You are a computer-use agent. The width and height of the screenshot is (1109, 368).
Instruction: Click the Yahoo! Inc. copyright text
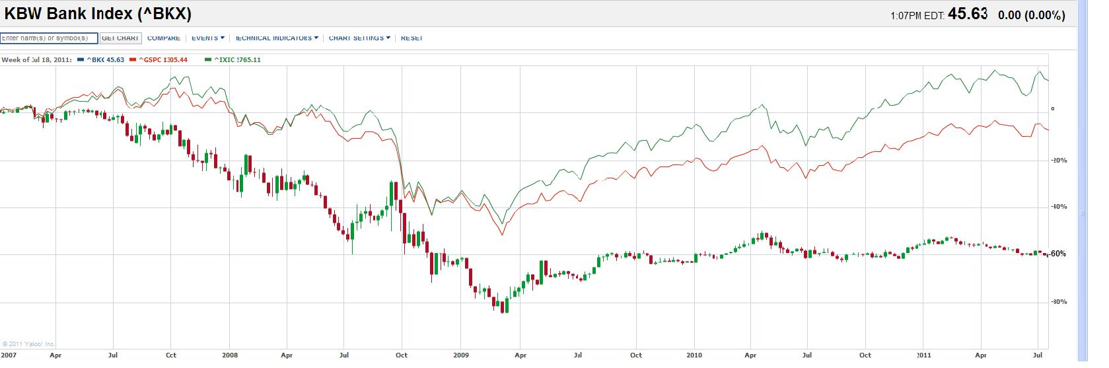29,344
